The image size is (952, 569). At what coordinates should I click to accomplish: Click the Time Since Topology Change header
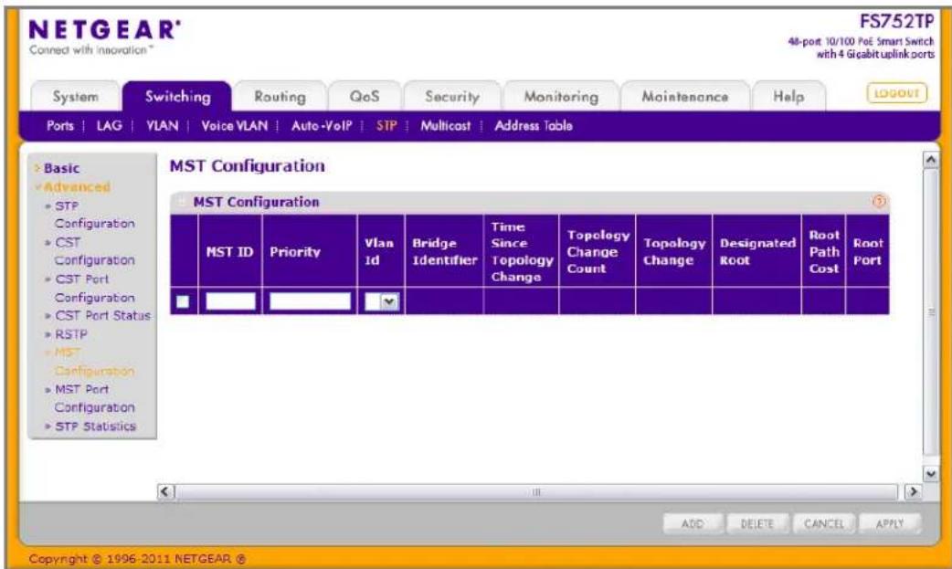point(522,251)
